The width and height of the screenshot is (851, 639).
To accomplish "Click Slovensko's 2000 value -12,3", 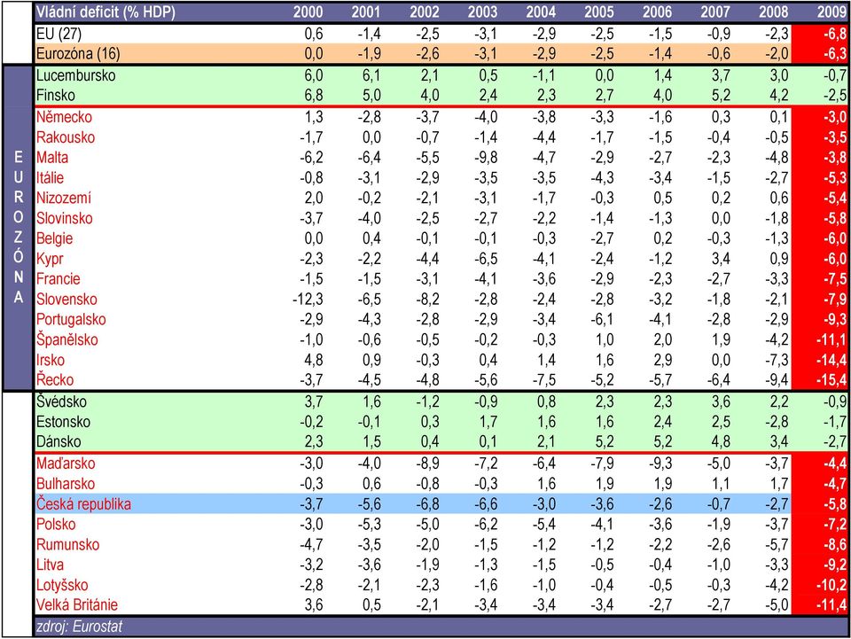I will click(308, 300).
